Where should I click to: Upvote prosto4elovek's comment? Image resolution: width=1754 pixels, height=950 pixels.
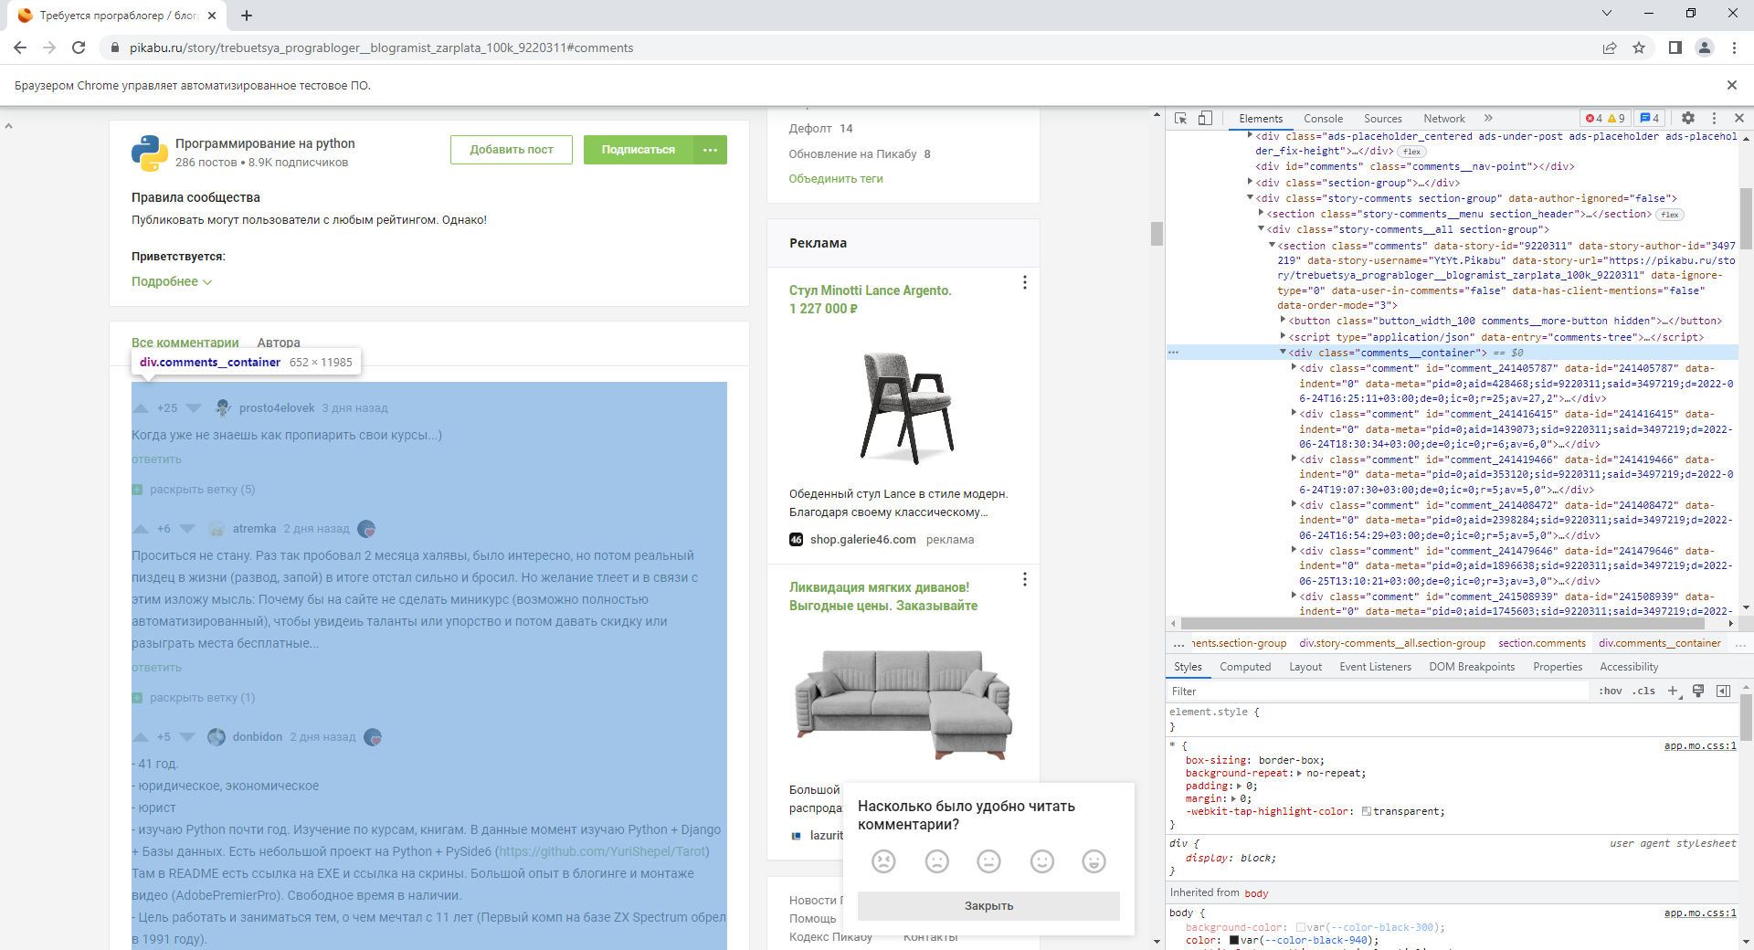(x=141, y=408)
